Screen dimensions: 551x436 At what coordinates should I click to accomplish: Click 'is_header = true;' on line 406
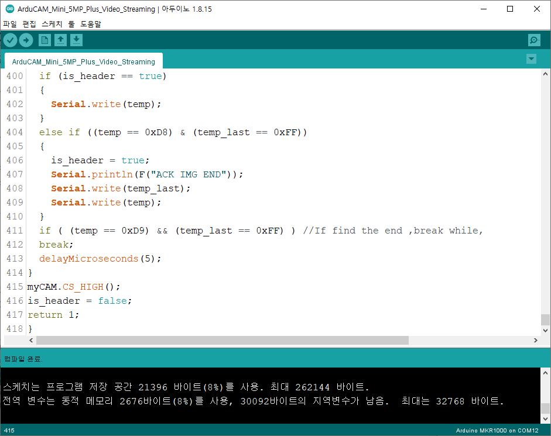point(100,160)
